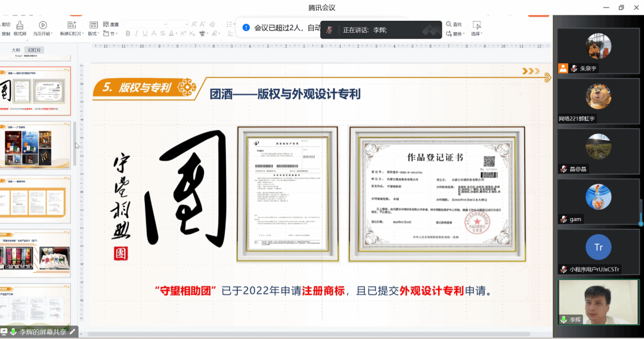
Task: Open Find (查找) with magnifier icon
Action: click(454, 24)
